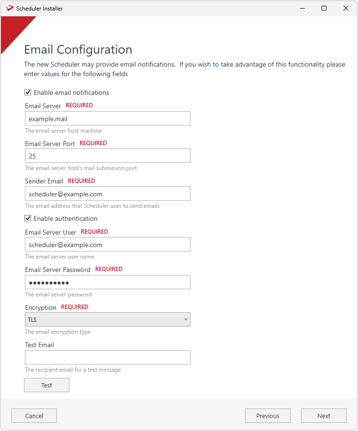Click the Scheduler Installer title bar icon

tap(10, 8)
